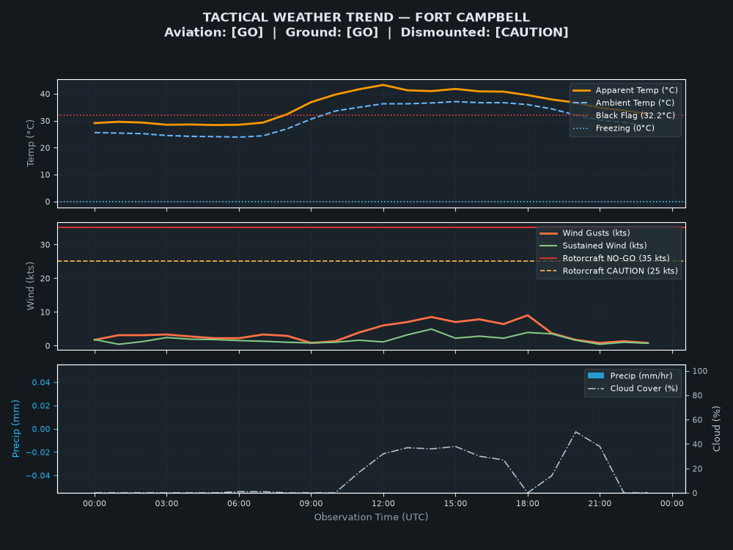Click the Observation Time (UTC) axis label
The height and width of the screenshot is (550, 733).
tap(371, 517)
